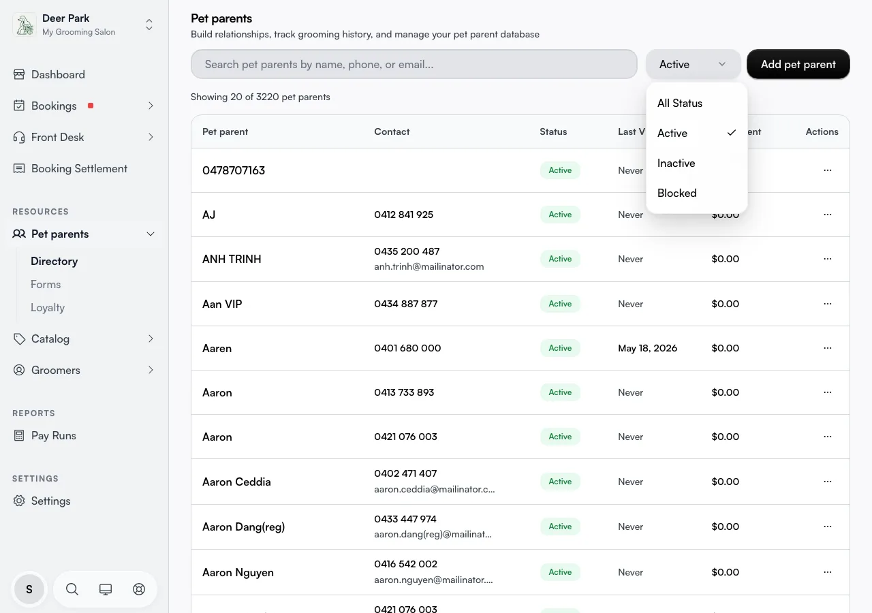
Task: Open actions menu for Aaron Ceddia
Action: coord(828,482)
